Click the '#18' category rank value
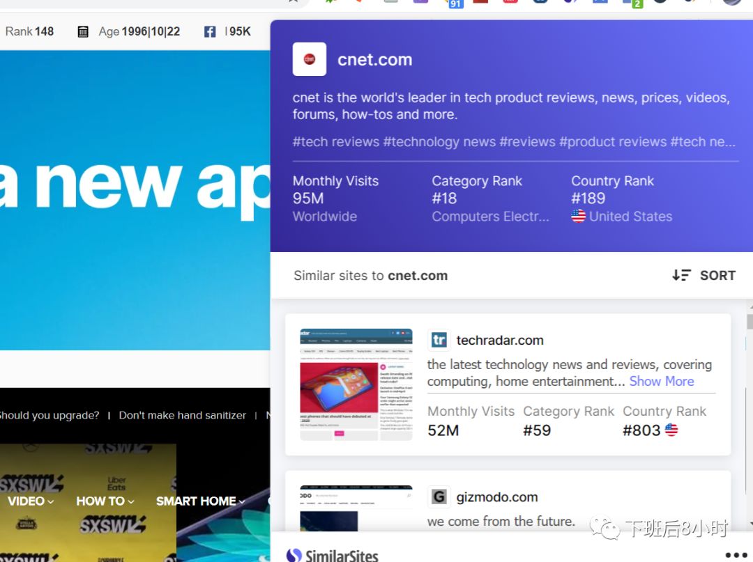This screenshot has height=562, width=753. point(444,198)
